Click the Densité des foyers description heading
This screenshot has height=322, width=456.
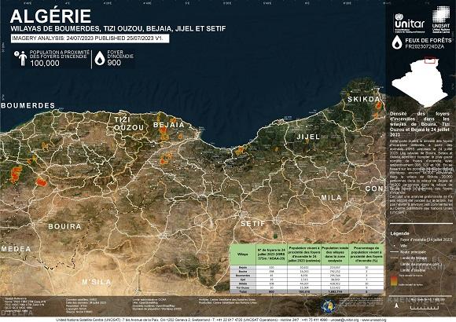click(420, 124)
